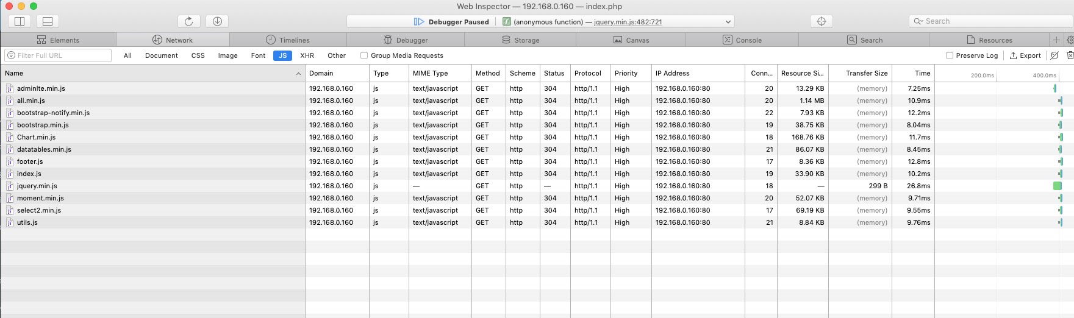
Task: Click file icon of all.min.js
Action: (10, 101)
